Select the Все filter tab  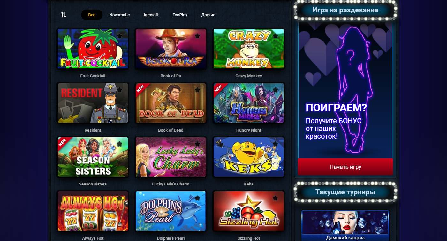(x=92, y=15)
